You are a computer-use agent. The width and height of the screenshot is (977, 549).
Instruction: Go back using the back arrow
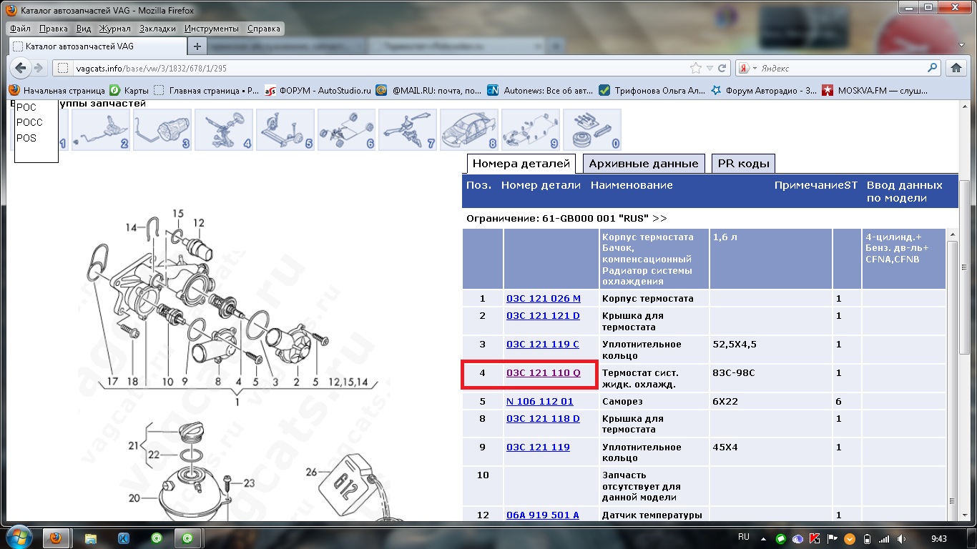click(x=21, y=68)
